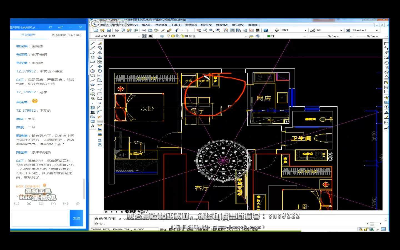Select the Polygon drawing tool
The width and height of the screenshot is (400, 250).
point(93,57)
